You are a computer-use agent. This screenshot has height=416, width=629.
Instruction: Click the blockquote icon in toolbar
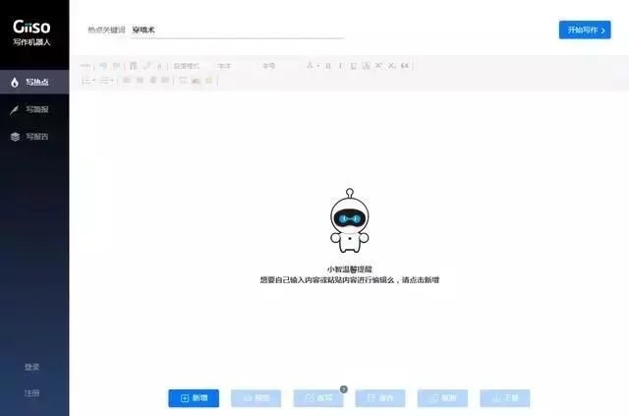[405, 66]
